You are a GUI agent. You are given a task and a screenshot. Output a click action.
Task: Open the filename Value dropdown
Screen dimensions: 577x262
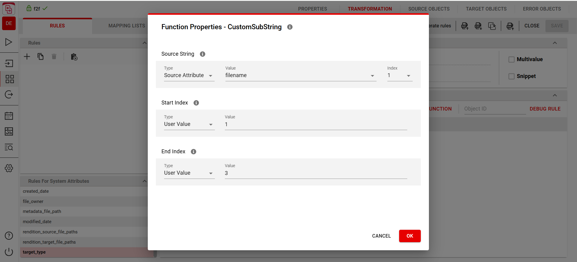301,75
